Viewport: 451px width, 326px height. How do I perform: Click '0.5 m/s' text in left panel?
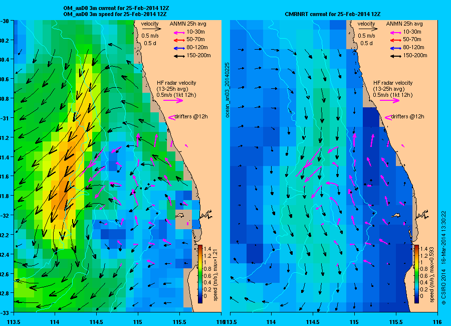click(x=150, y=36)
